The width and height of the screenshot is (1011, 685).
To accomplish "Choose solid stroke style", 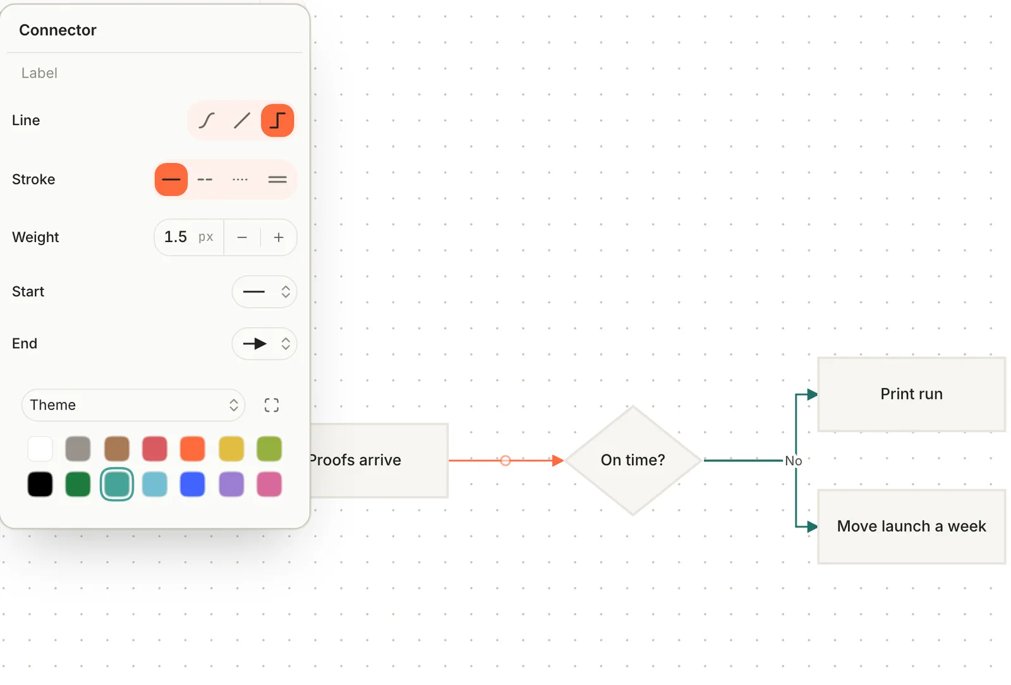I will tap(171, 179).
